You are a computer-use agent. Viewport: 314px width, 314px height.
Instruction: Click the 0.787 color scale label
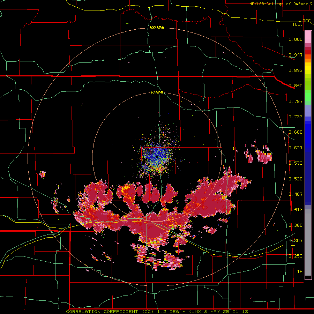[296, 101]
